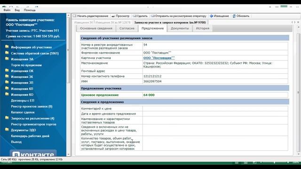Switch to Согласие tab
This screenshot has height=169, width=301.
(127, 28)
